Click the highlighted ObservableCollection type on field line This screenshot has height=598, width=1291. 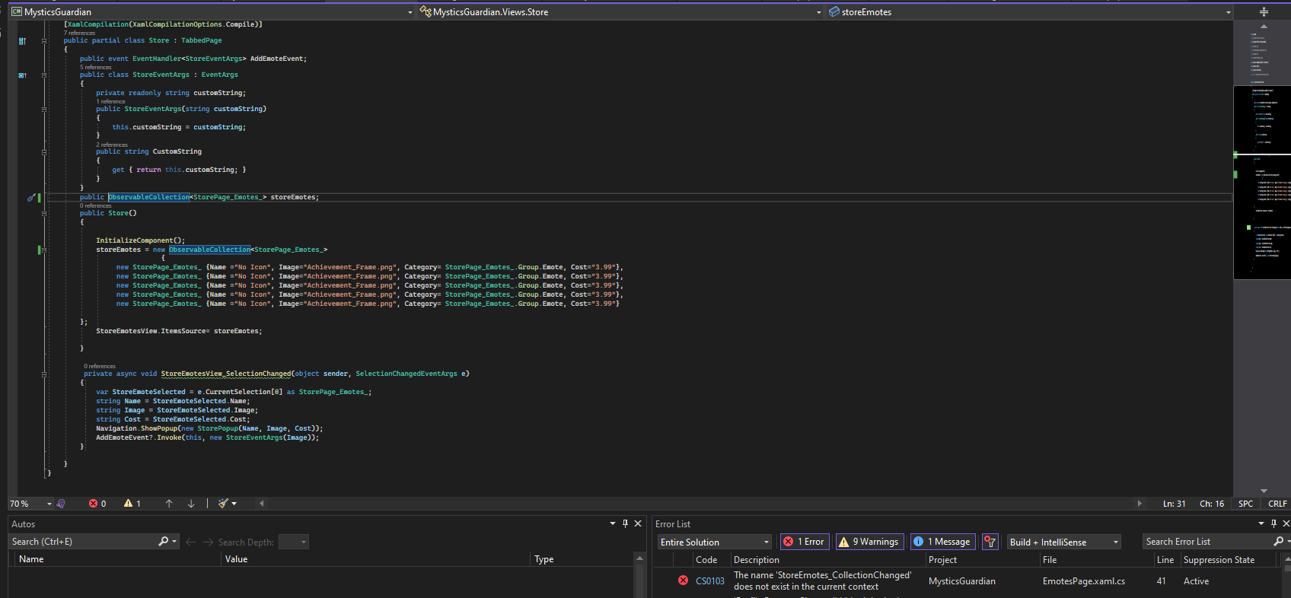[x=149, y=197]
